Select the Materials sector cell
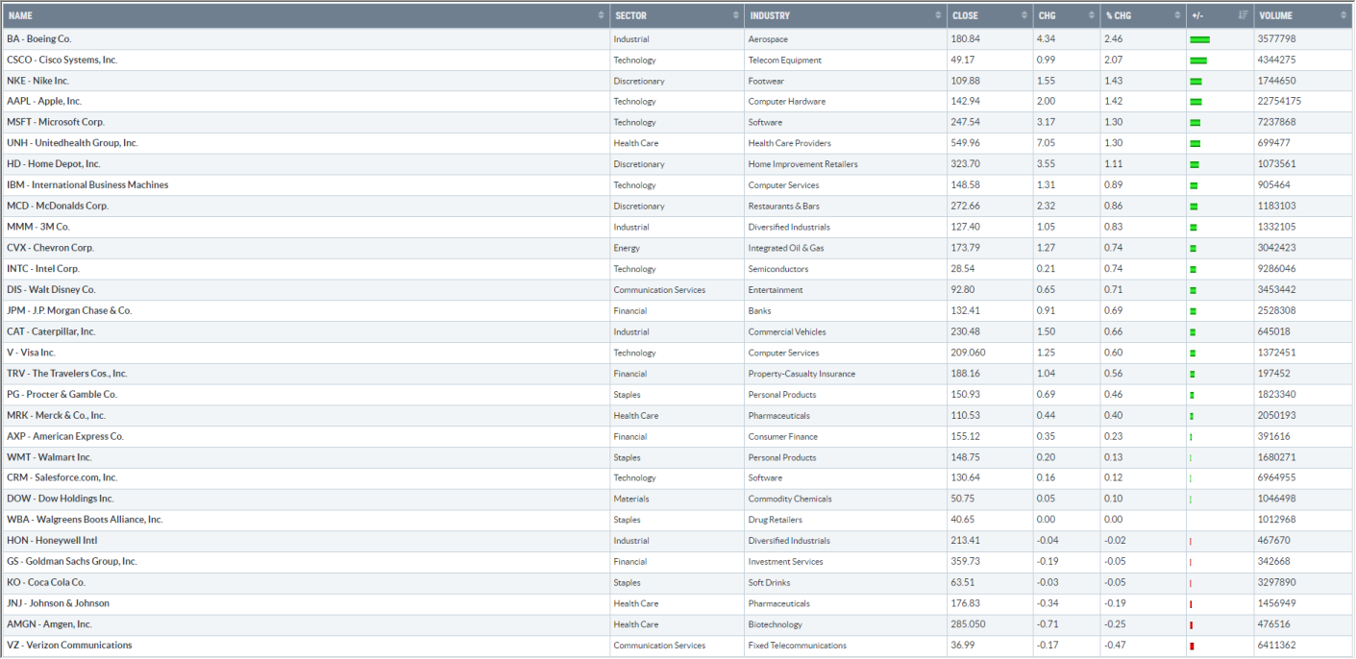Screen dimensions: 1356x659 (631, 499)
